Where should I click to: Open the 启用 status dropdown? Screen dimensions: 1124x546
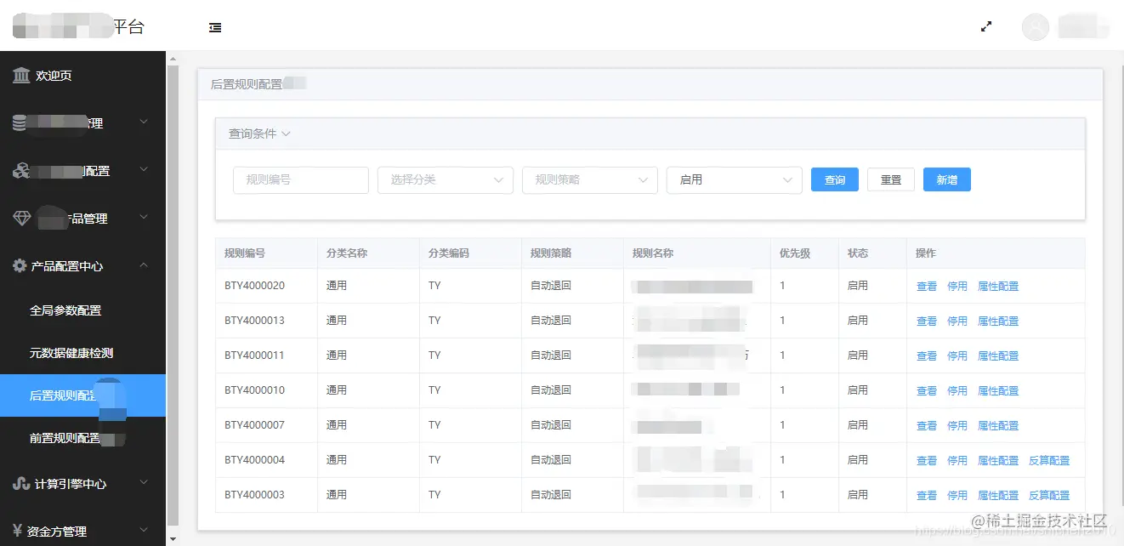[x=734, y=179]
